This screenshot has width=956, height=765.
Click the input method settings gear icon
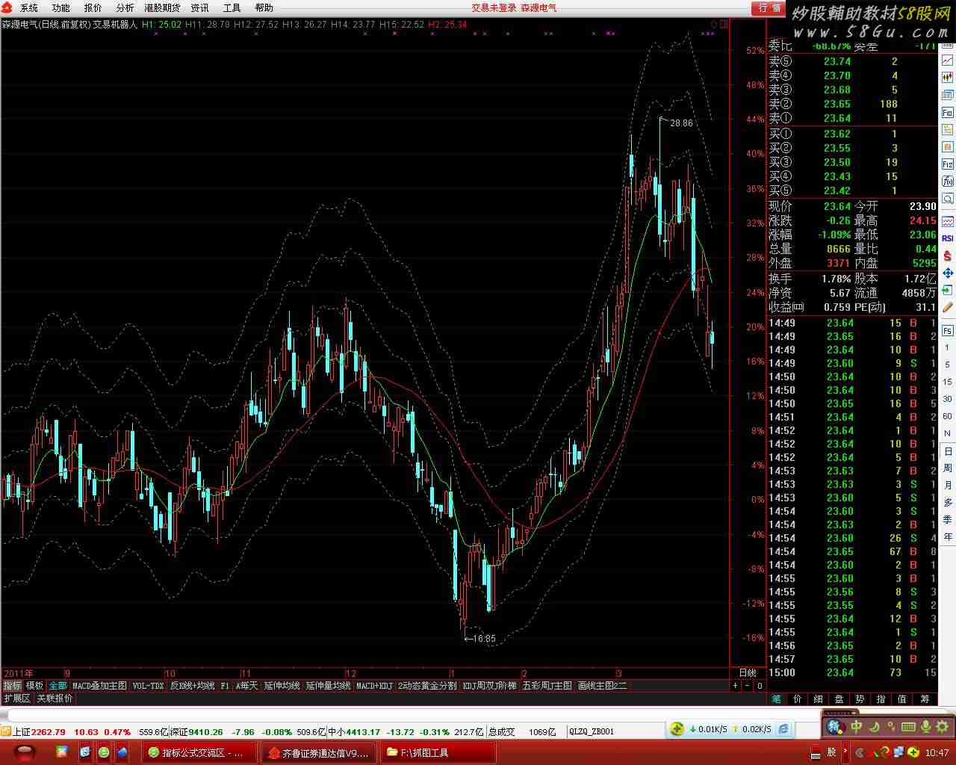943,725
